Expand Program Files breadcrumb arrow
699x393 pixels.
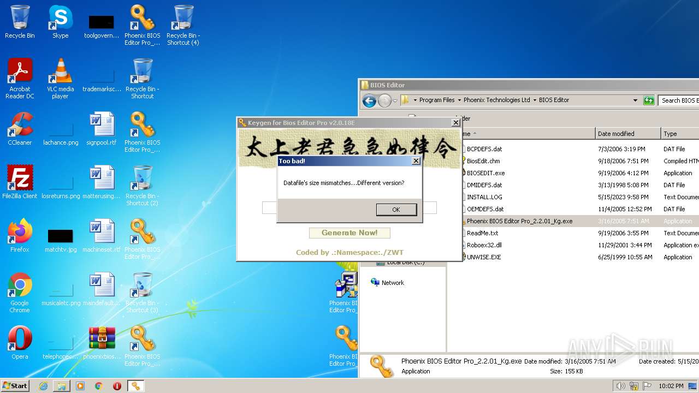(x=459, y=100)
